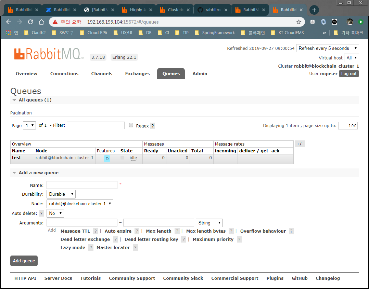Screen dimensions: 369x289
Task: Open help for Auto delete
Action: pyautogui.click(x=41, y=214)
